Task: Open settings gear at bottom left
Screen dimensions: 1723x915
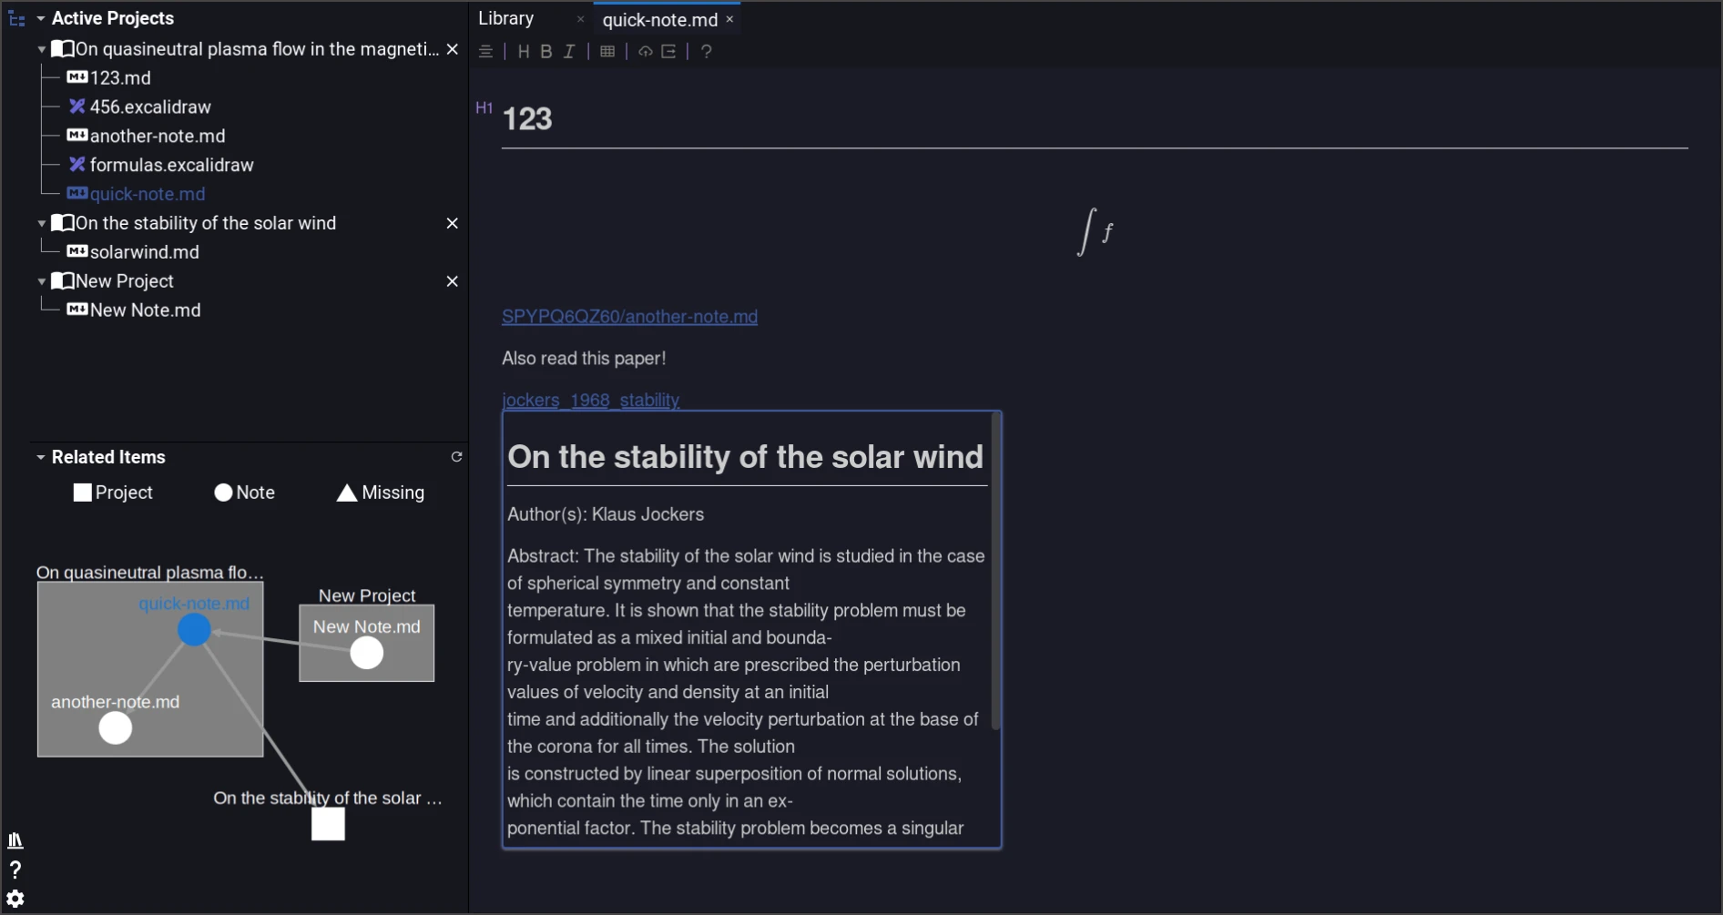Action: coord(15,899)
